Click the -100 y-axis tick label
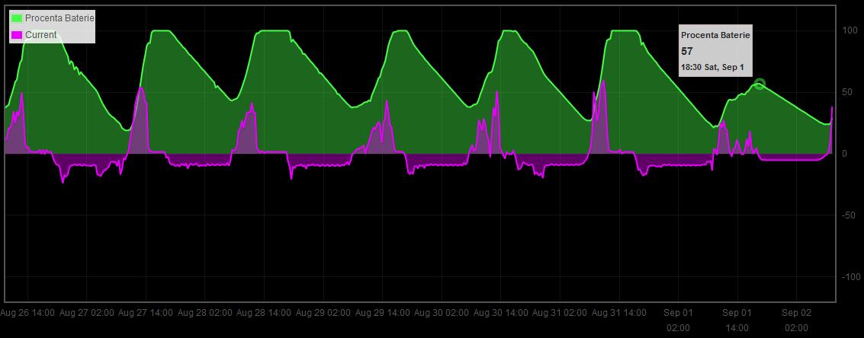Screen dimensions: 864x338 tap(850, 277)
